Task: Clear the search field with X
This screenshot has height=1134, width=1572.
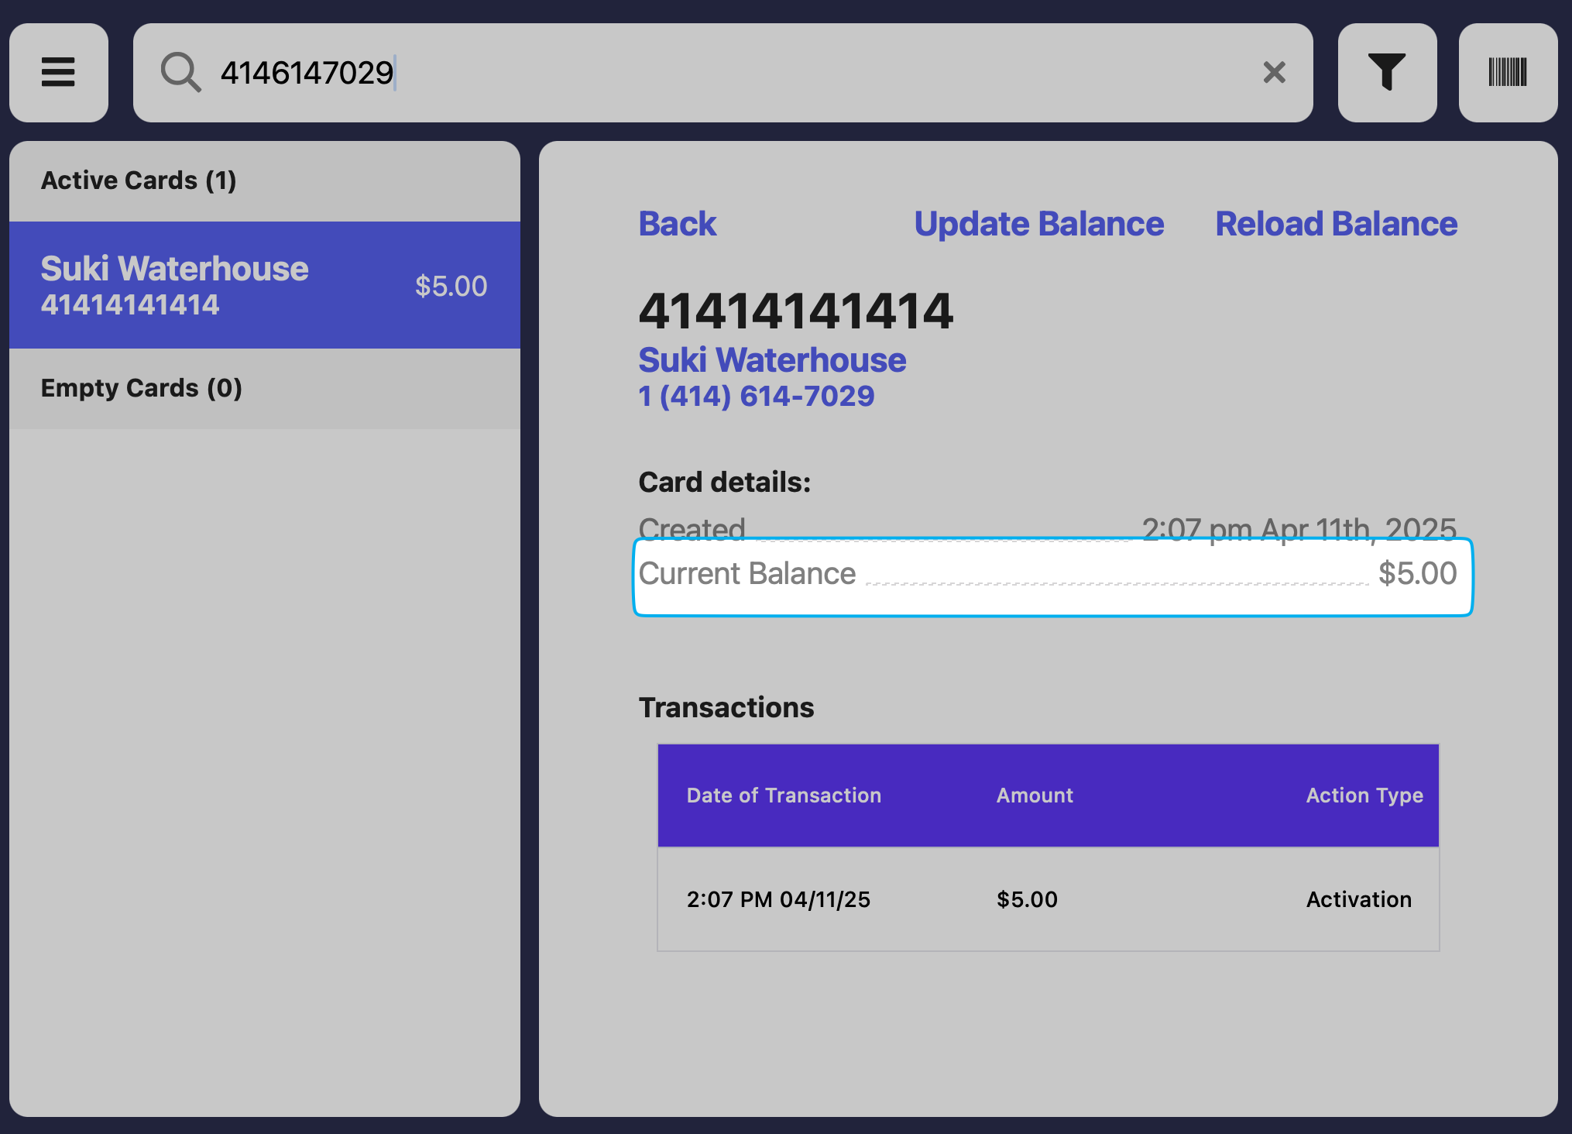Action: click(x=1274, y=73)
